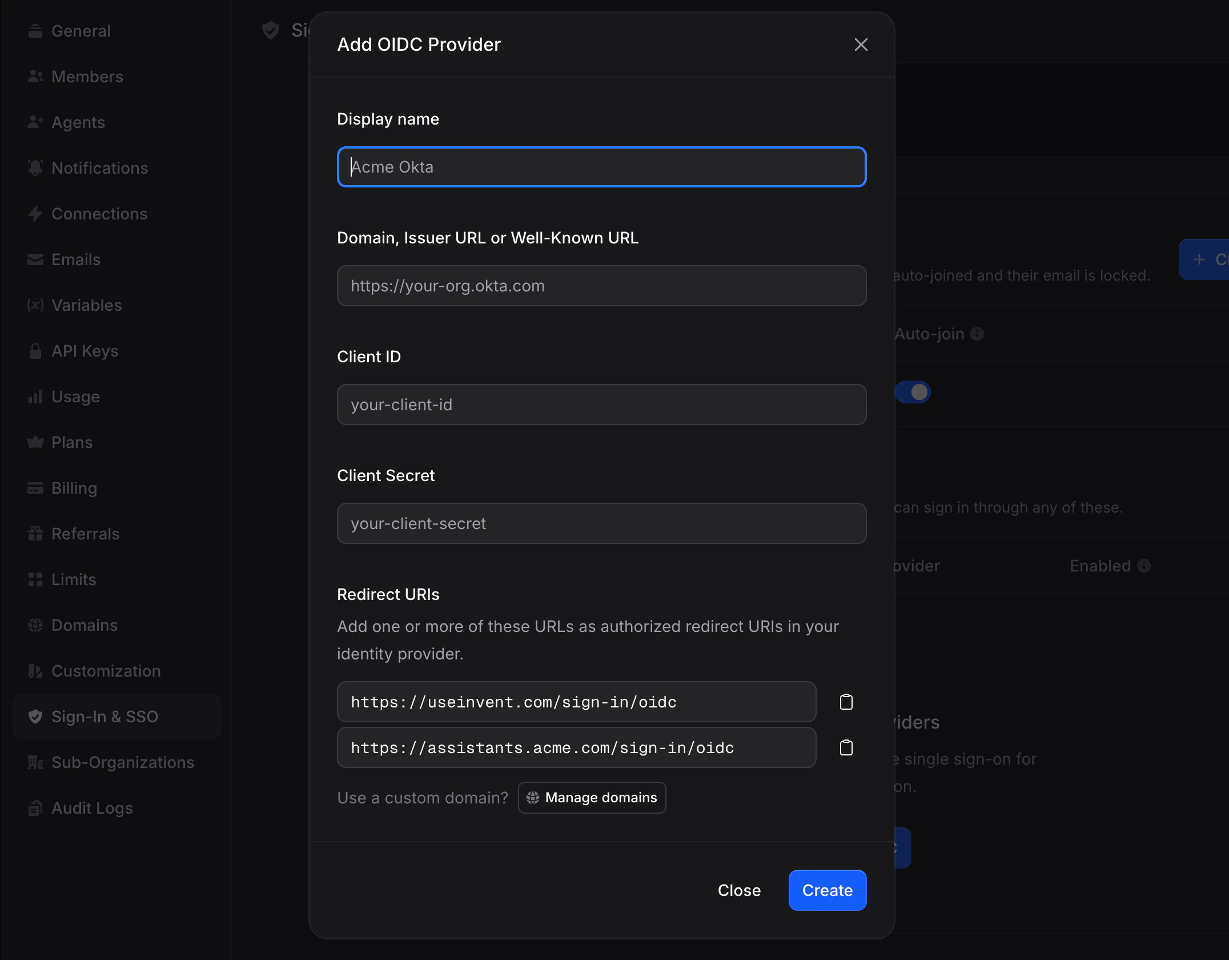Click the Emails envelope icon

35,259
